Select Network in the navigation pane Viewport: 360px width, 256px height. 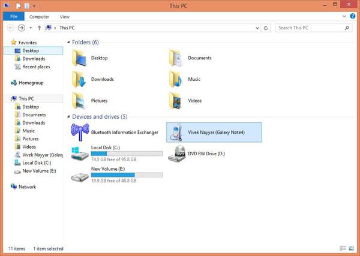click(27, 187)
